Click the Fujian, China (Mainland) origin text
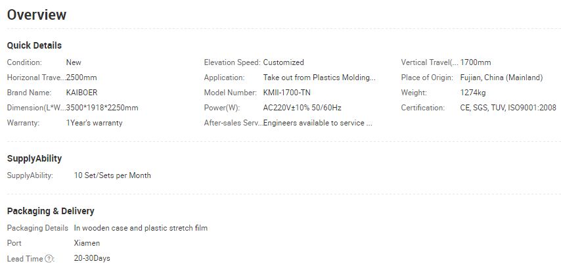This screenshot has width=561, height=272. click(x=501, y=78)
